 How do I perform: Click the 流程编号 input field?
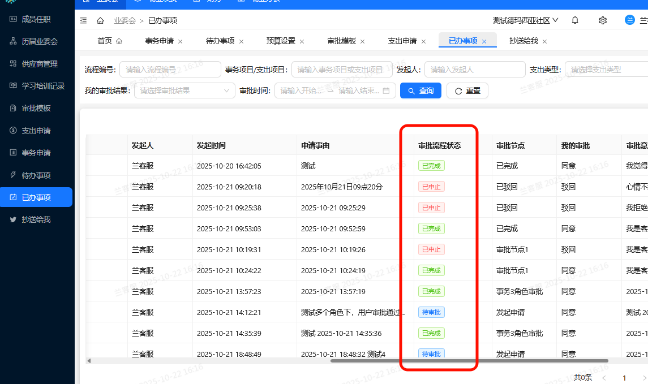coord(170,68)
